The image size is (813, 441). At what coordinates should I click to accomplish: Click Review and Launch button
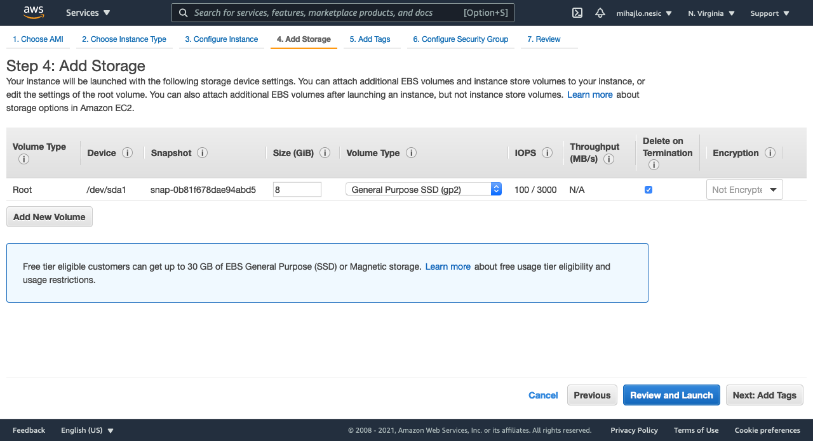point(671,395)
